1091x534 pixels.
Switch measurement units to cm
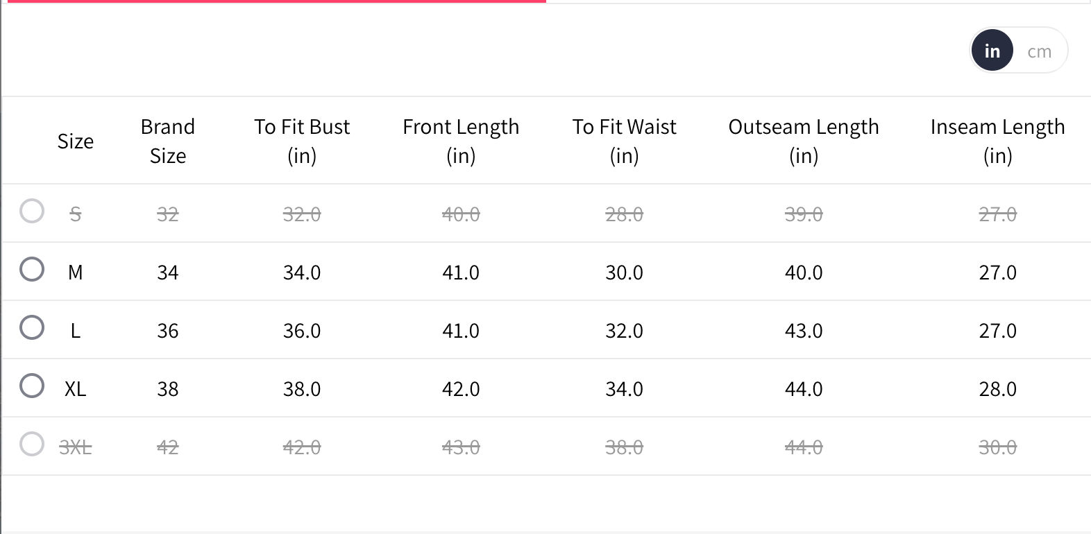pyautogui.click(x=1039, y=51)
